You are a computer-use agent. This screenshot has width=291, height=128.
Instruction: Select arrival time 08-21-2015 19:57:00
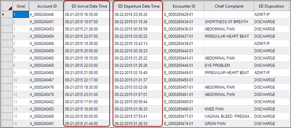[89, 22]
